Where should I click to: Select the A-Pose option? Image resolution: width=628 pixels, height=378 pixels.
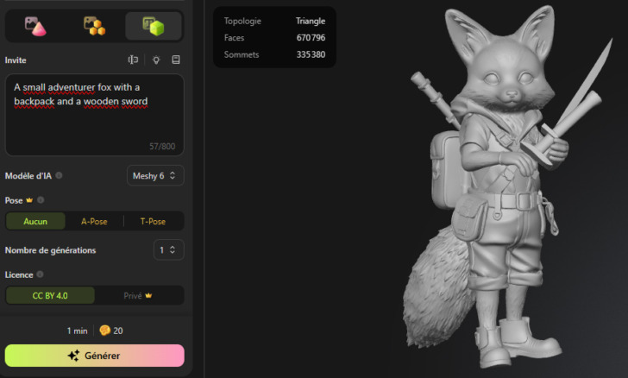94,221
